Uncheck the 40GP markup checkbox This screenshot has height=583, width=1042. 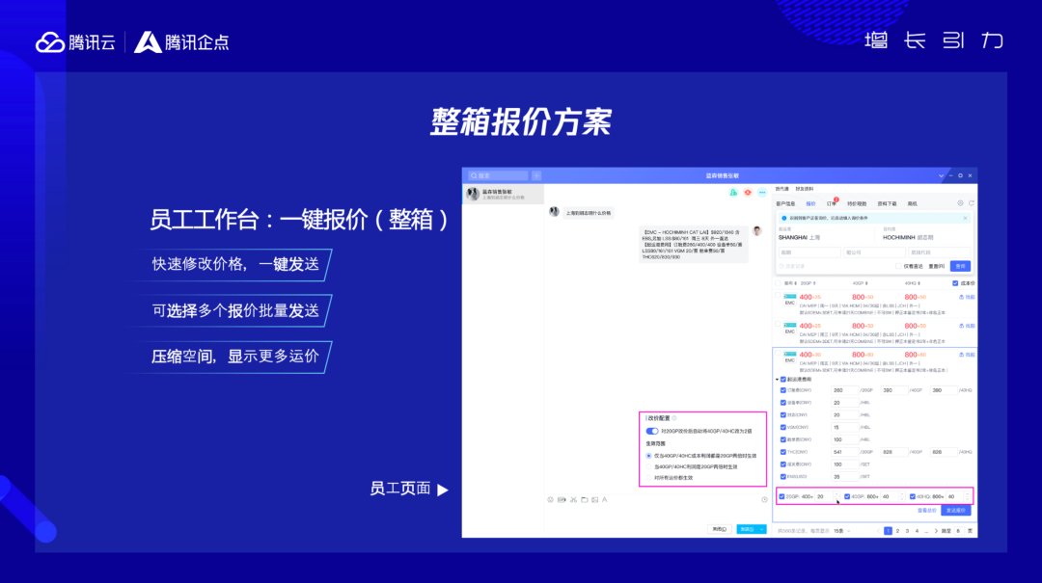click(847, 496)
